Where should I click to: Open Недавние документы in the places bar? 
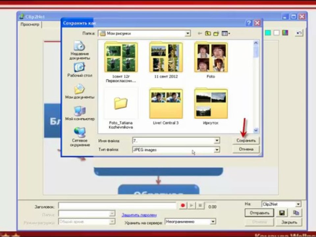coord(80,50)
